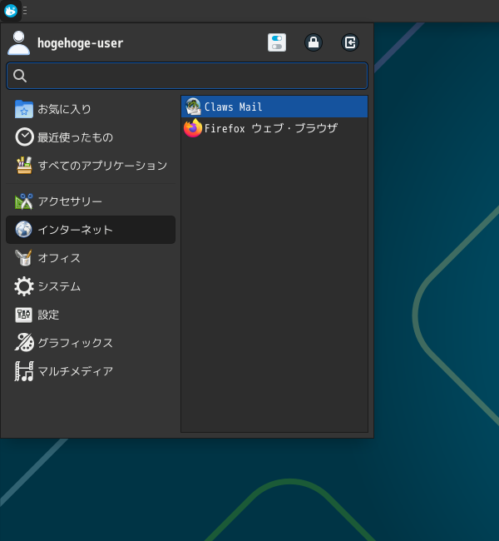Click the hogehoge-user username label
The height and width of the screenshot is (541, 499).
click(x=80, y=43)
